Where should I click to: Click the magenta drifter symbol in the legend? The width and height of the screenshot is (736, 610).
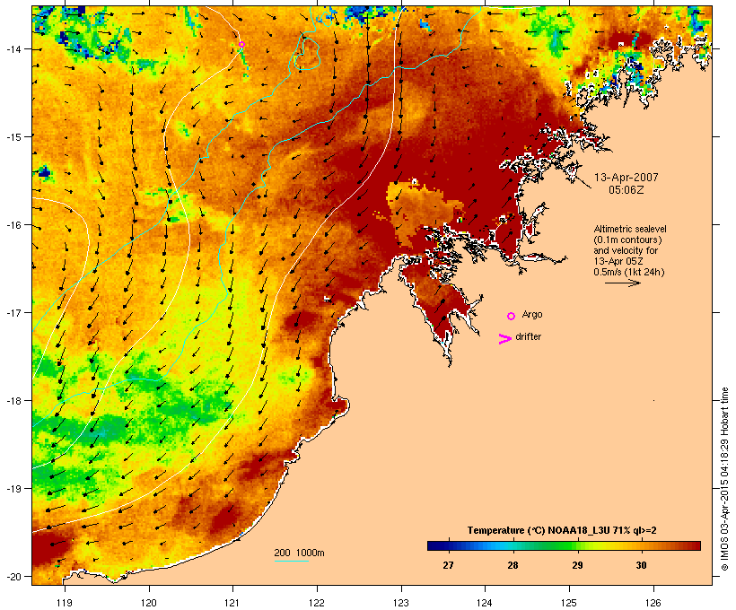click(504, 339)
